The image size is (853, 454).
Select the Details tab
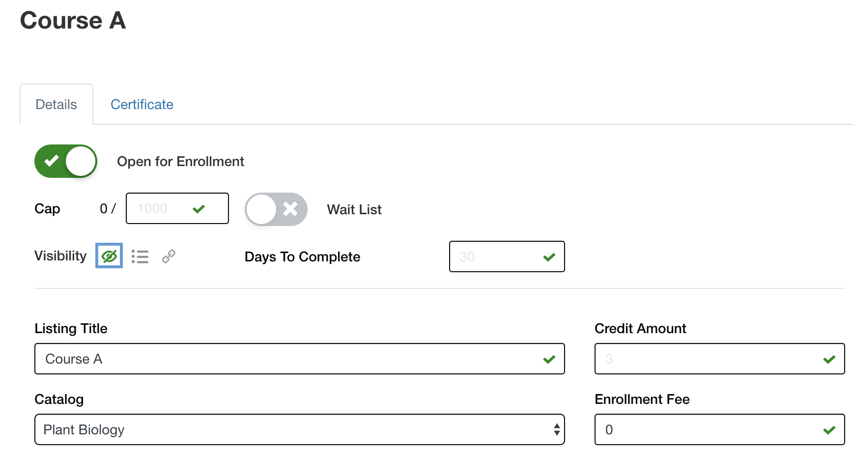pos(57,105)
